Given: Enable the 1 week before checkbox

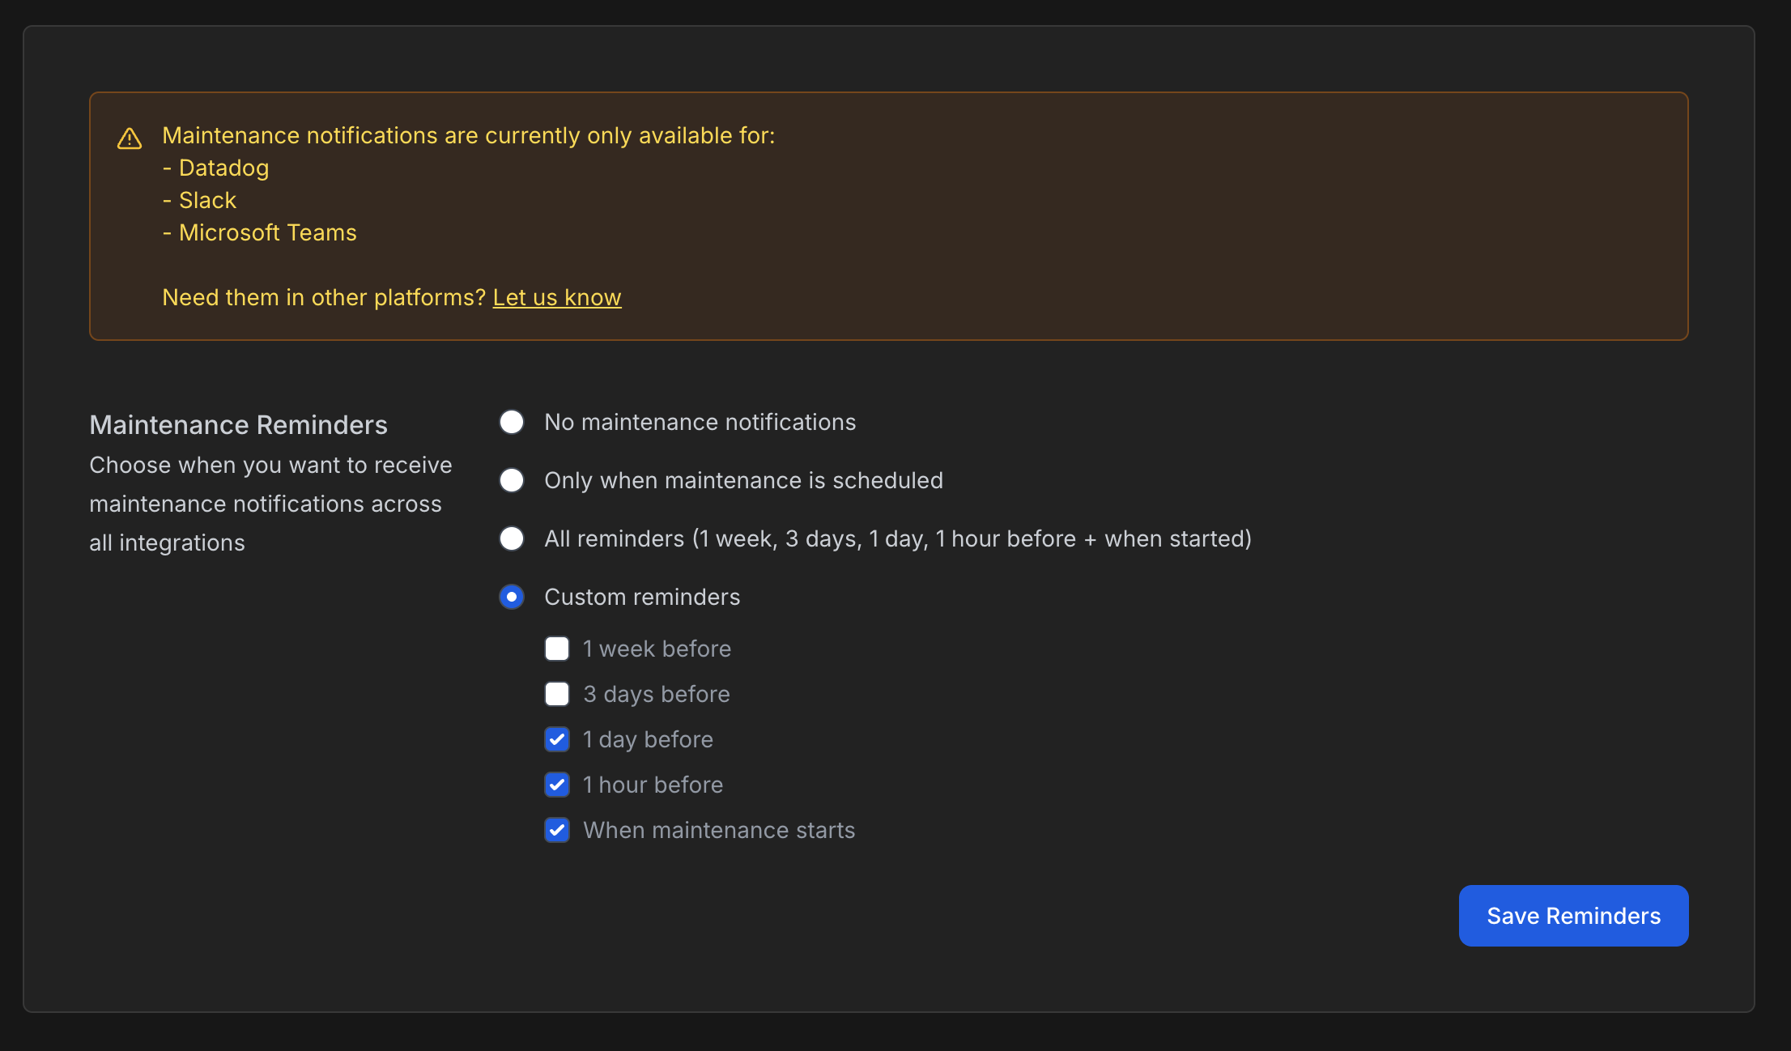Looking at the screenshot, I should (x=557, y=649).
